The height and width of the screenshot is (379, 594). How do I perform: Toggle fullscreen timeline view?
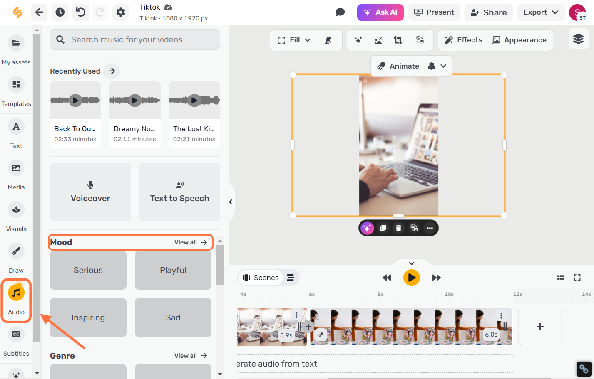(x=577, y=278)
